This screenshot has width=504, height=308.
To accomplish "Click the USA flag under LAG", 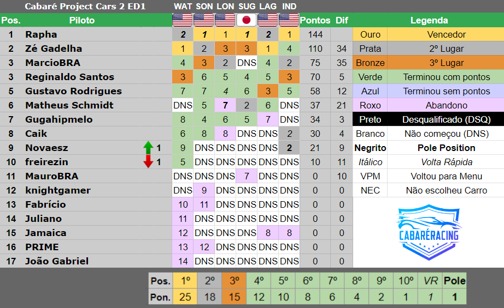I will (x=268, y=20).
